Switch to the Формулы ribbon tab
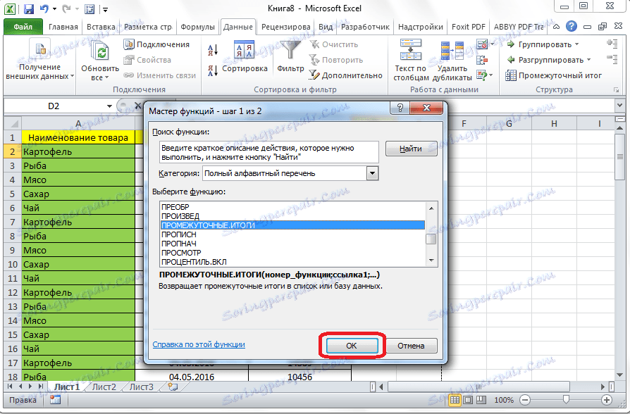Image resolution: width=630 pixels, height=414 pixels. pos(197,26)
